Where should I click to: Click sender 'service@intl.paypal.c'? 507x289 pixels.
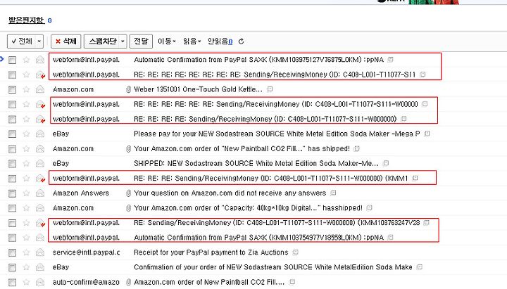86,252
